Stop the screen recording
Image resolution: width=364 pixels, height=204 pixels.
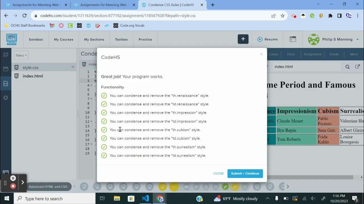13,186
